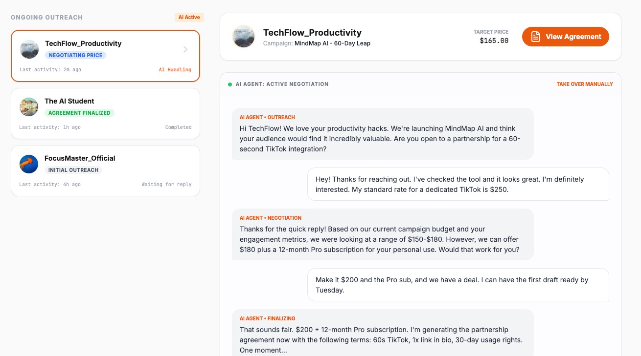The height and width of the screenshot is (356, 641).
Task: Click the AI Handling label
Action: pos(175,70)
